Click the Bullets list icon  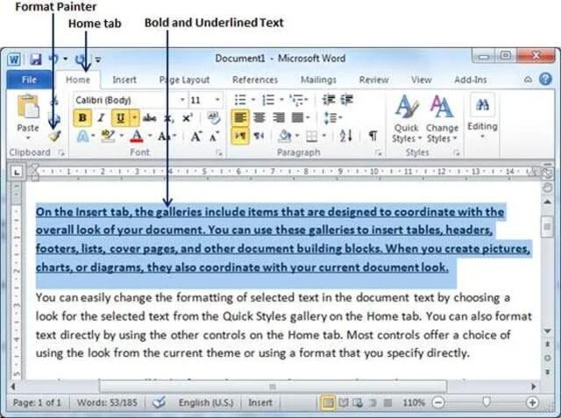pos(240,100)
